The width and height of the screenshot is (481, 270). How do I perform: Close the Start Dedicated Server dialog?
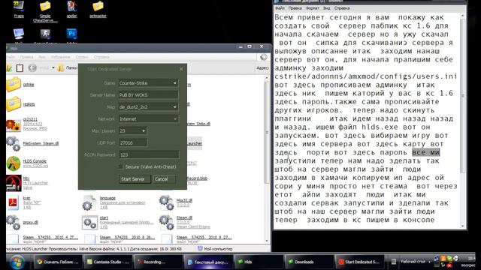[181, 69]
